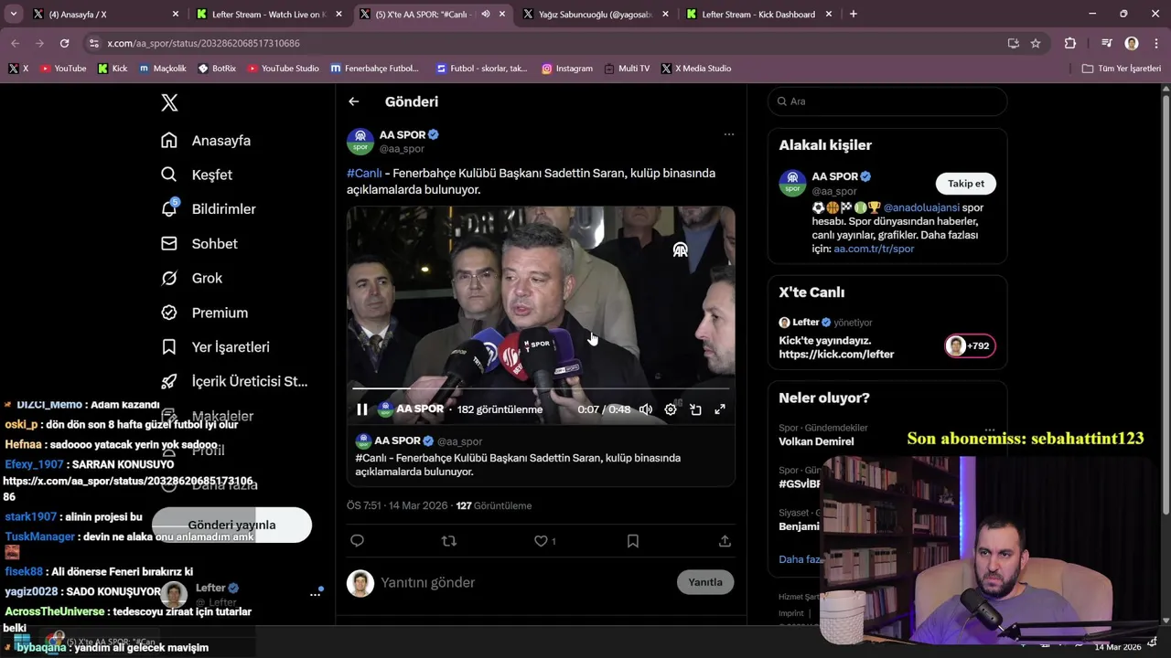Open the @anadoluajansi mention link
1171x658 pixels.
coord(921,207)
